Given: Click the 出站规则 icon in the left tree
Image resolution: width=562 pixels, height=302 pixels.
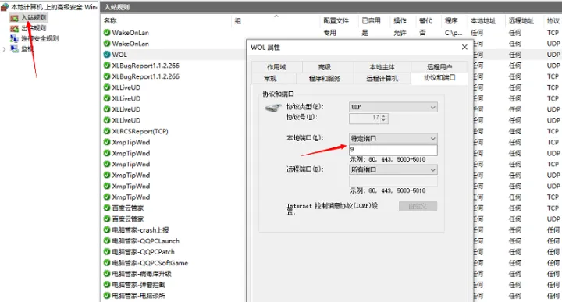Looking at the screenshot, I should point(14,28).
